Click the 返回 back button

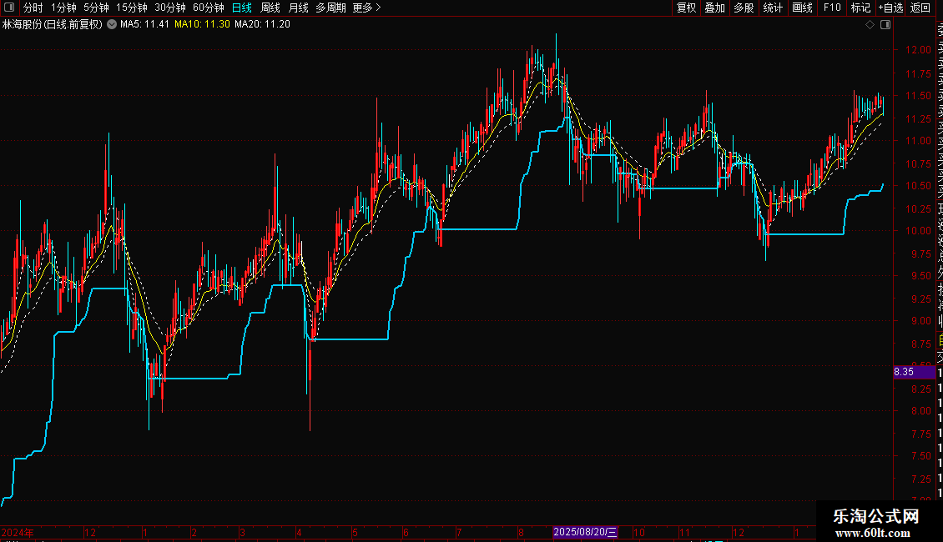(x=920, y=8)
